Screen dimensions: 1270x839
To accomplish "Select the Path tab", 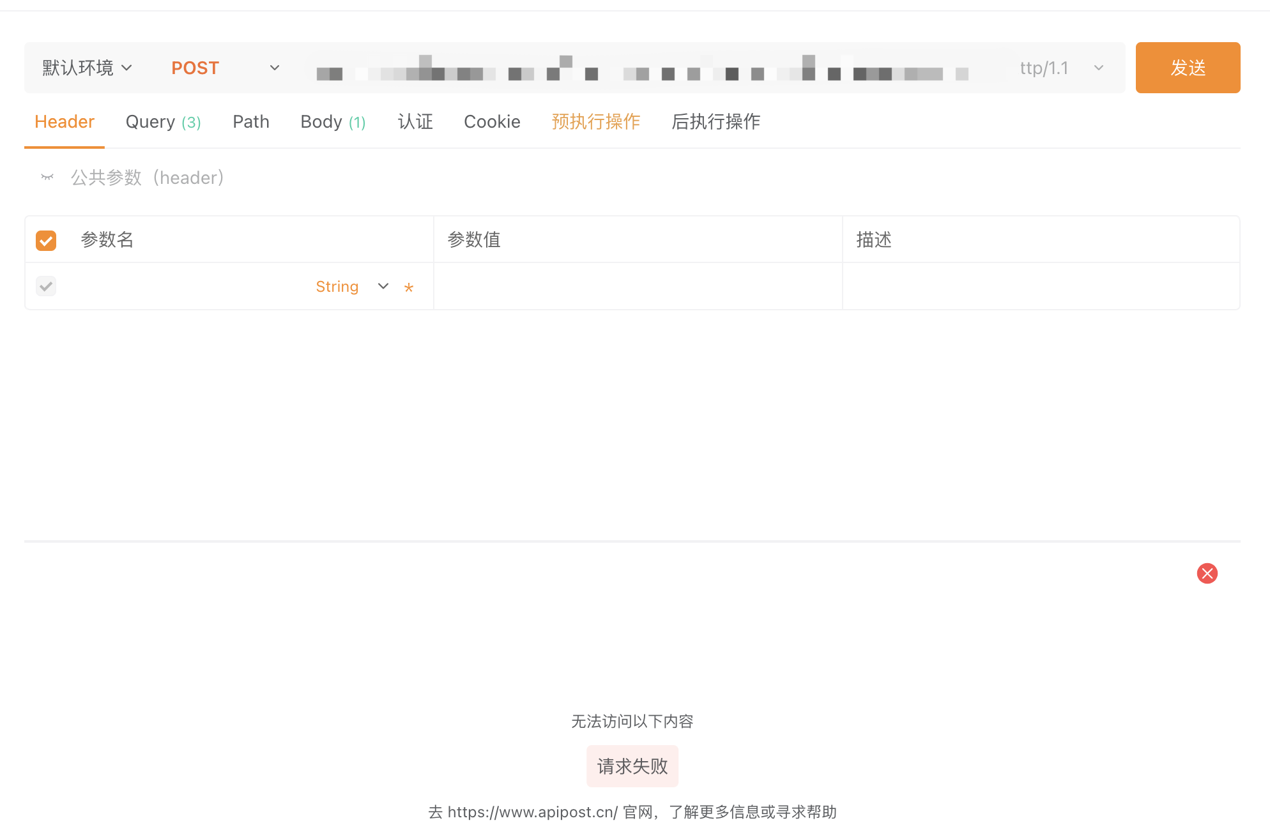I will click(251, 121).
